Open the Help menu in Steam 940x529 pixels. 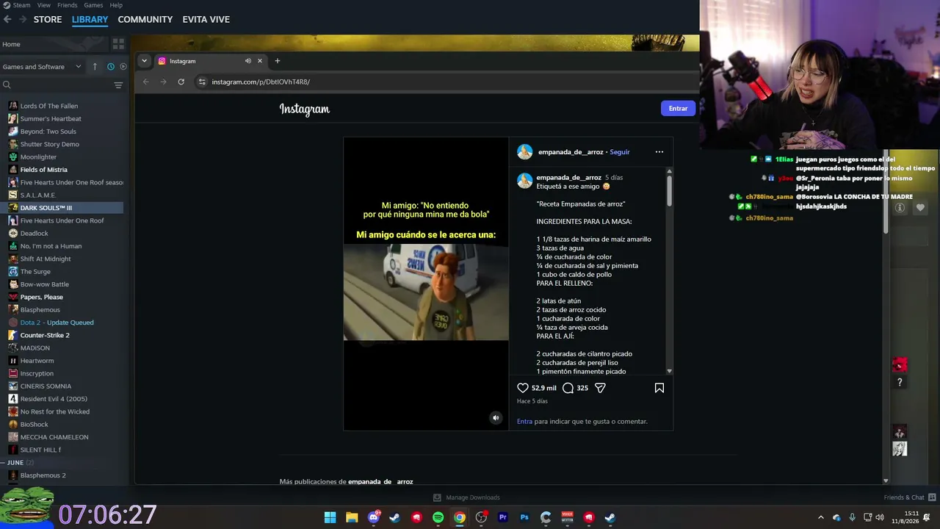(116, 5)
